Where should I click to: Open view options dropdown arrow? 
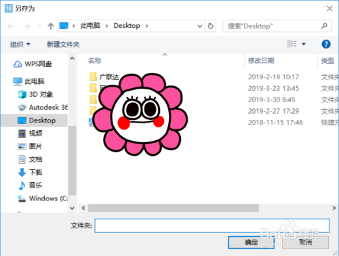coord(304,44)
